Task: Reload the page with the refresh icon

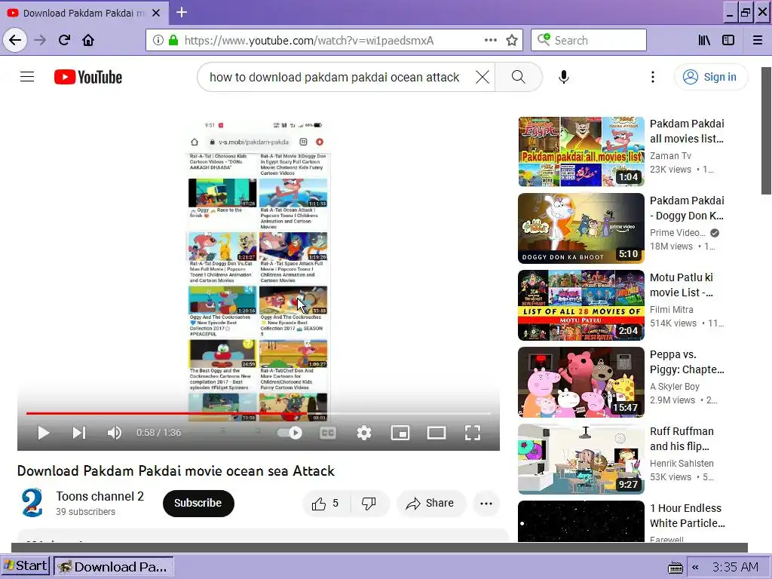Action: [x=64, y=40]
